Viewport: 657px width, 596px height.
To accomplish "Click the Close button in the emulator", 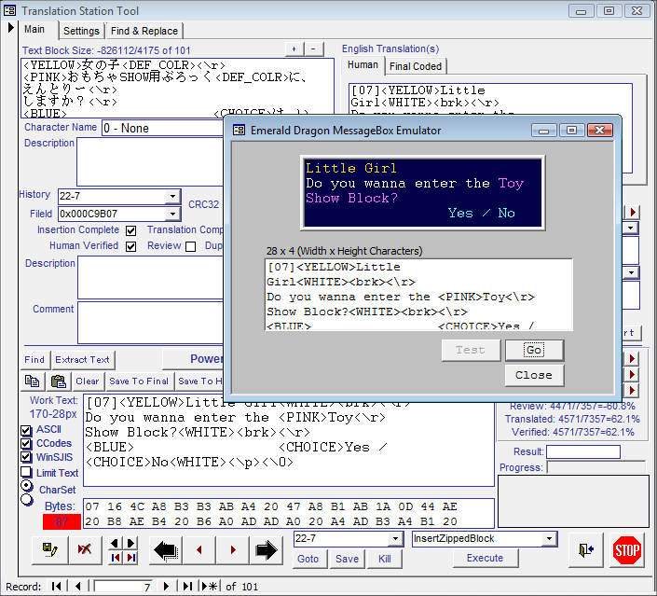I will [534, 375].
